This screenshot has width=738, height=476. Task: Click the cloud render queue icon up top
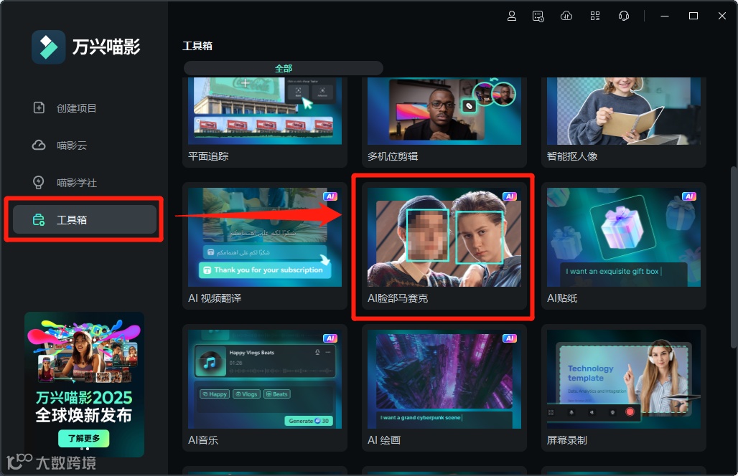[566, 16]
